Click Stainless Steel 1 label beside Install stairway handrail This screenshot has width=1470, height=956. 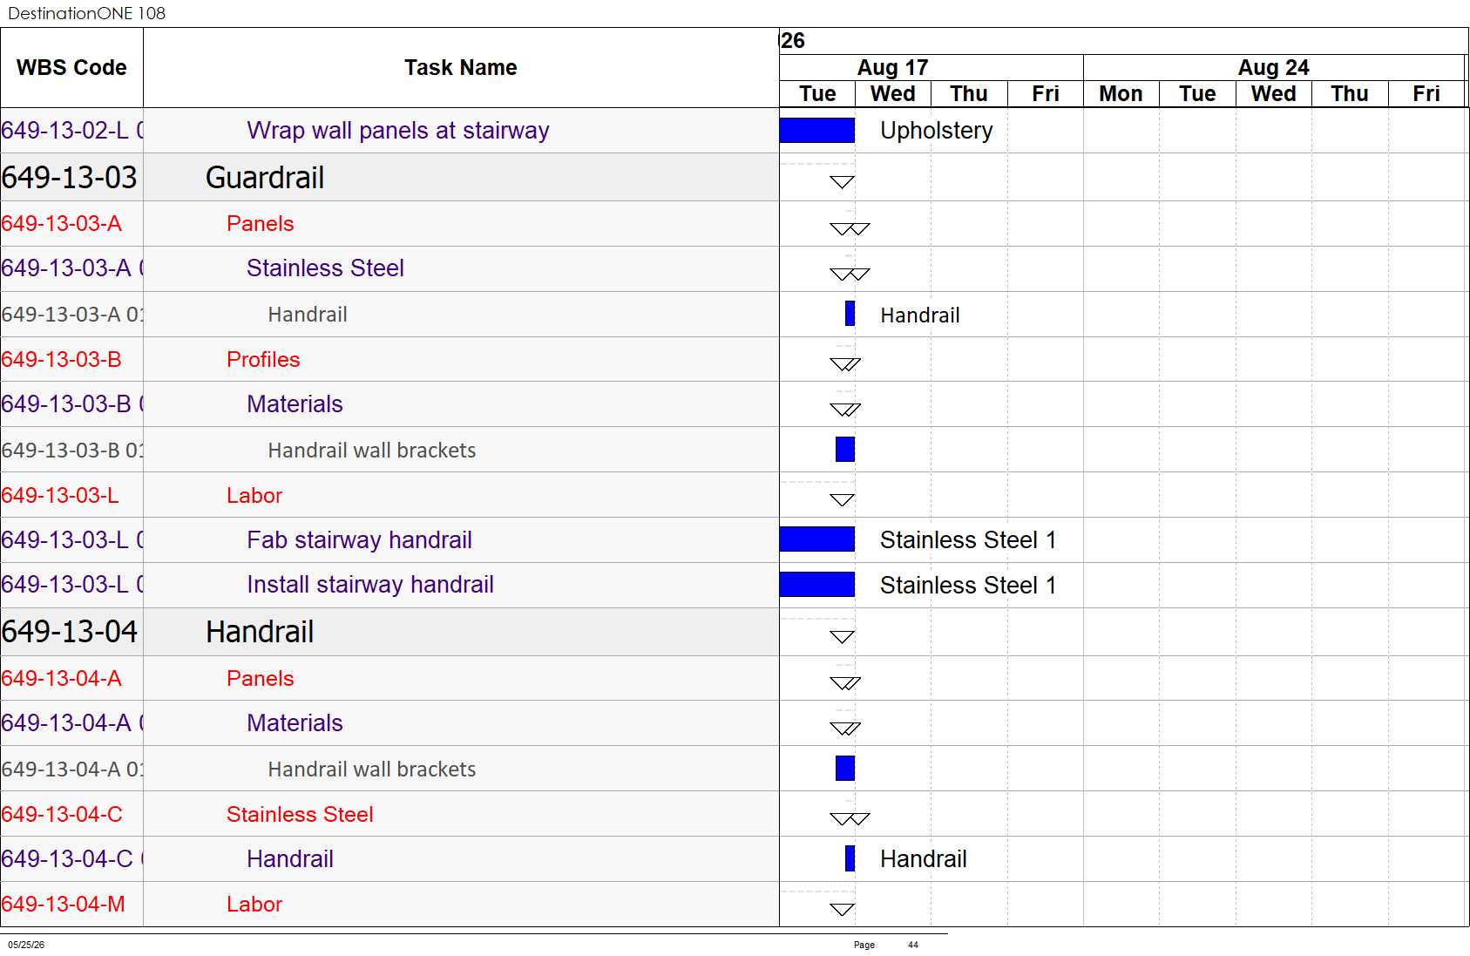[x=968, y=585]
